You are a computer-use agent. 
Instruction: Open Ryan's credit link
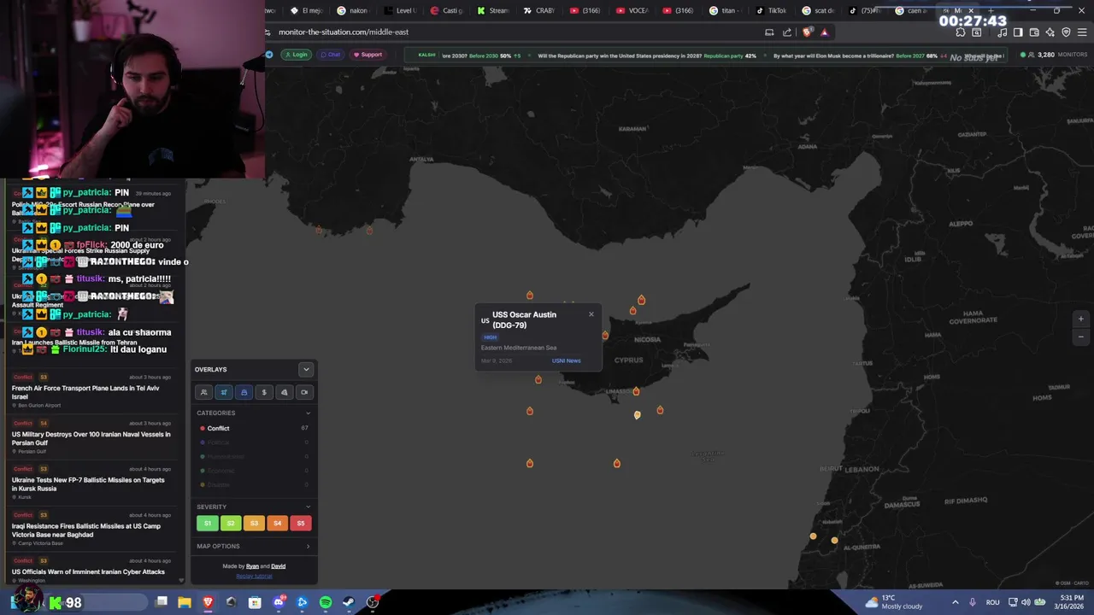(x=252, y=566)
